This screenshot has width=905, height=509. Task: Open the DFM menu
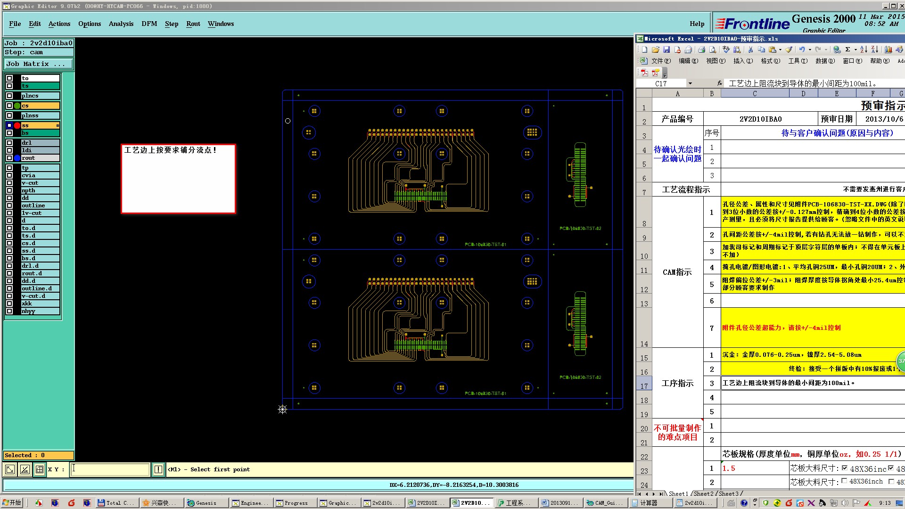(x=149, y=24)
